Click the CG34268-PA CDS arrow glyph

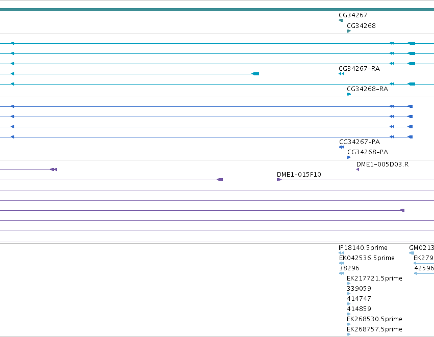pos(349,157)
